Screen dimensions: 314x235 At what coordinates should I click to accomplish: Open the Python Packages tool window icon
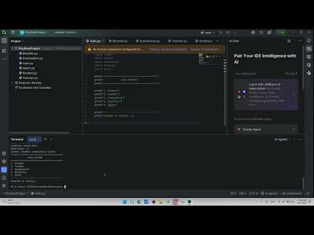pos(4,153)
